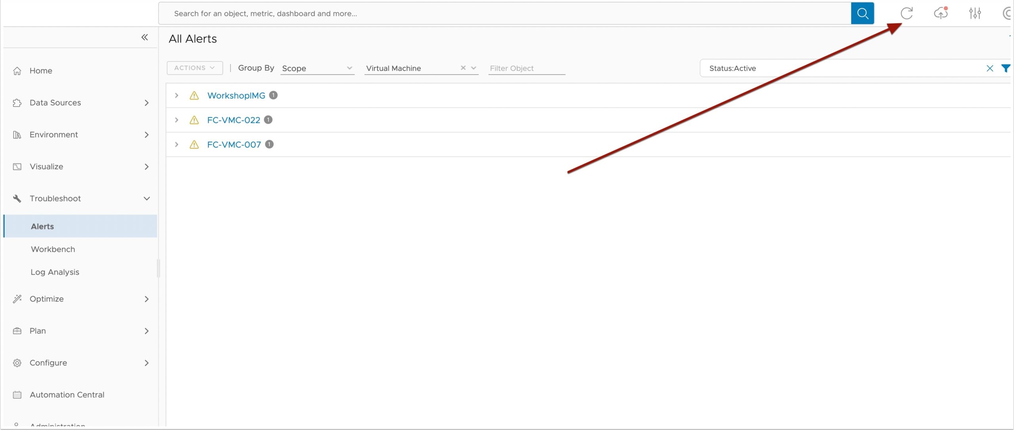Click the Visualize chart icon
1014x430 pixels.
click(x=17, y=167)
